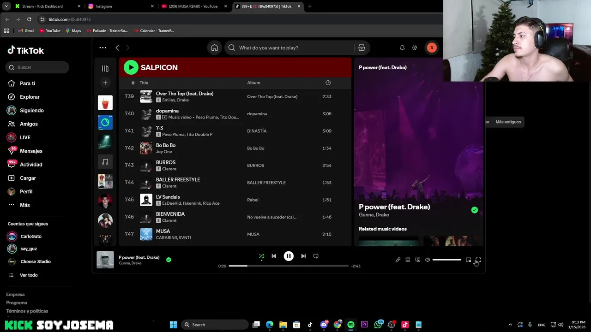The width and height of the screenshot is (591, 332).
Task: Toggle repeat mode in player
Action: [x=316, y=256]
